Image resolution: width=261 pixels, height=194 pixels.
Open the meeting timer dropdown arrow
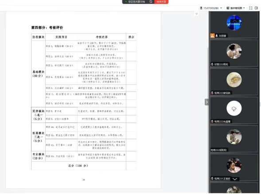221,8
